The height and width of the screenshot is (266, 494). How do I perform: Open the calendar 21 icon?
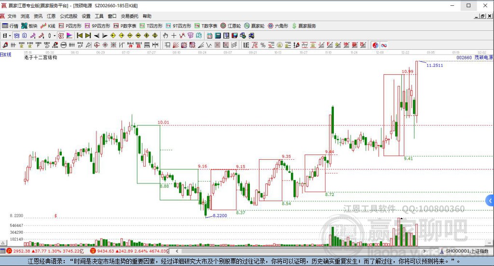click(x=209, y=36)
